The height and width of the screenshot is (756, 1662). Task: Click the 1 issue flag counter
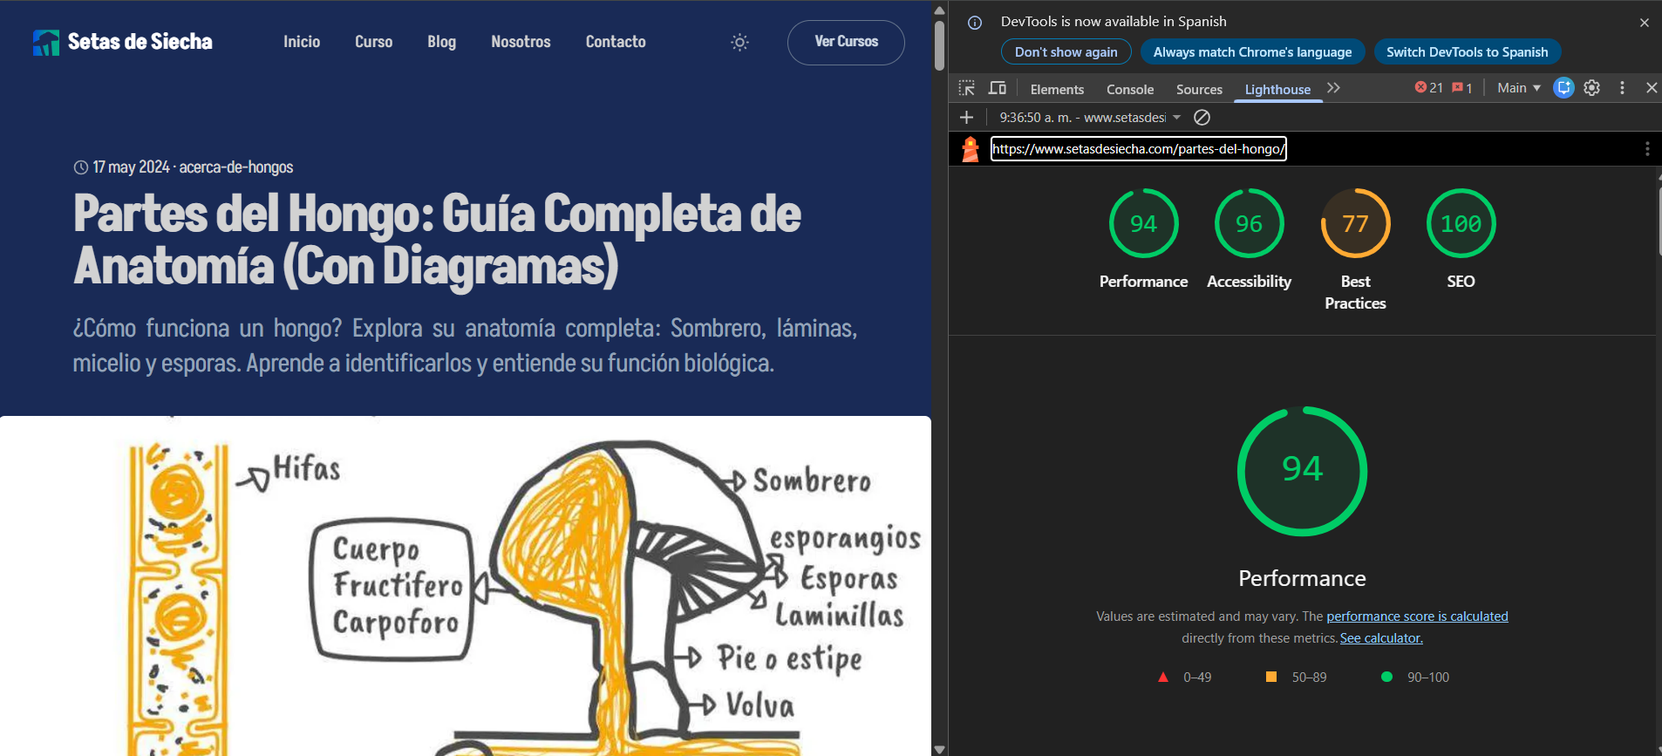pos(1462,88)
